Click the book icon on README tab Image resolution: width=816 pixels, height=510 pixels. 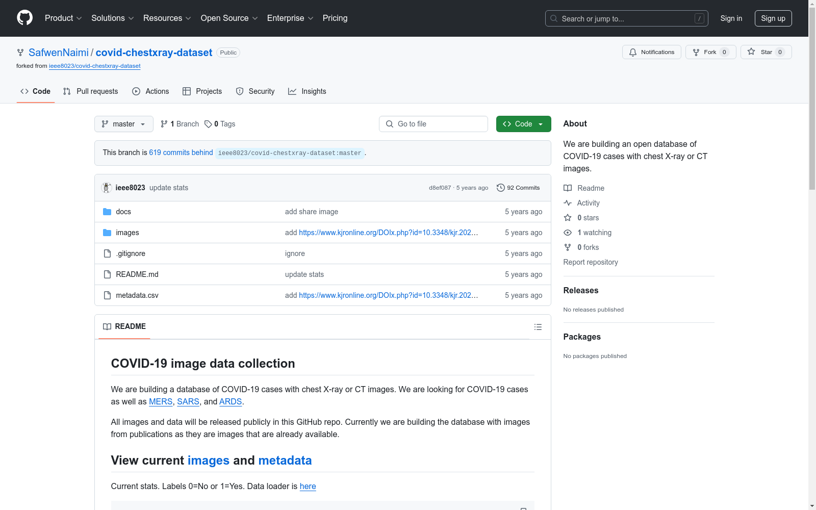pos(107,326)
